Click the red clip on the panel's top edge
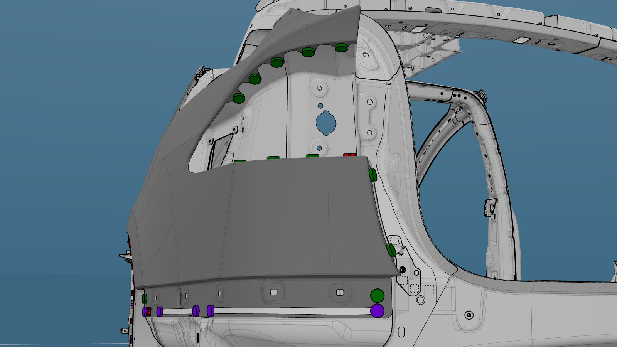The width and height of the screenshot is (617, 347). pyautogui.click(x=349, y=155)
